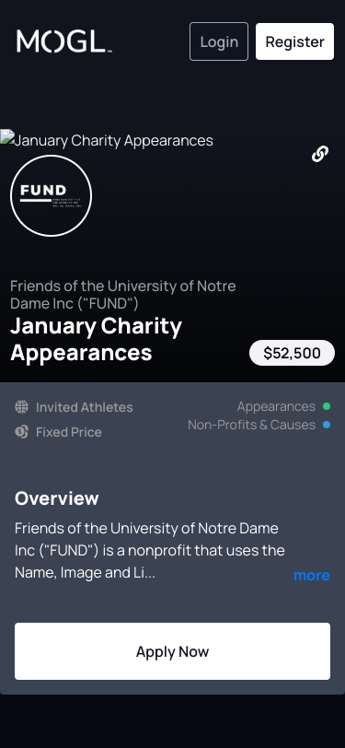This screenshot has width=345, height=748.
Task: Click the MOGL logo
Action: [64, 41]
